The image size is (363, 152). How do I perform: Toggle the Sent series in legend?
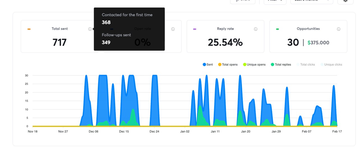pos(208,64)
